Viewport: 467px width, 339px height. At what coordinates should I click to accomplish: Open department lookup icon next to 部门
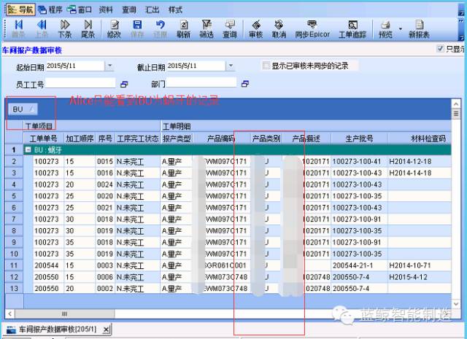tap(245, 84)
